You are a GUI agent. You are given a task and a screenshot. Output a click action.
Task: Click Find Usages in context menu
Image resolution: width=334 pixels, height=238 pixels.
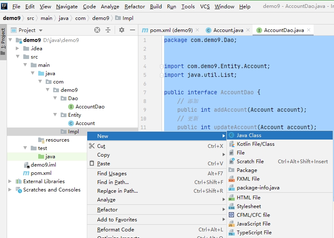[x=112, y=174]
